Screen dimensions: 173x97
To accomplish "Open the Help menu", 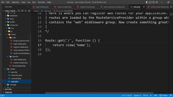I will click(49, 2).
